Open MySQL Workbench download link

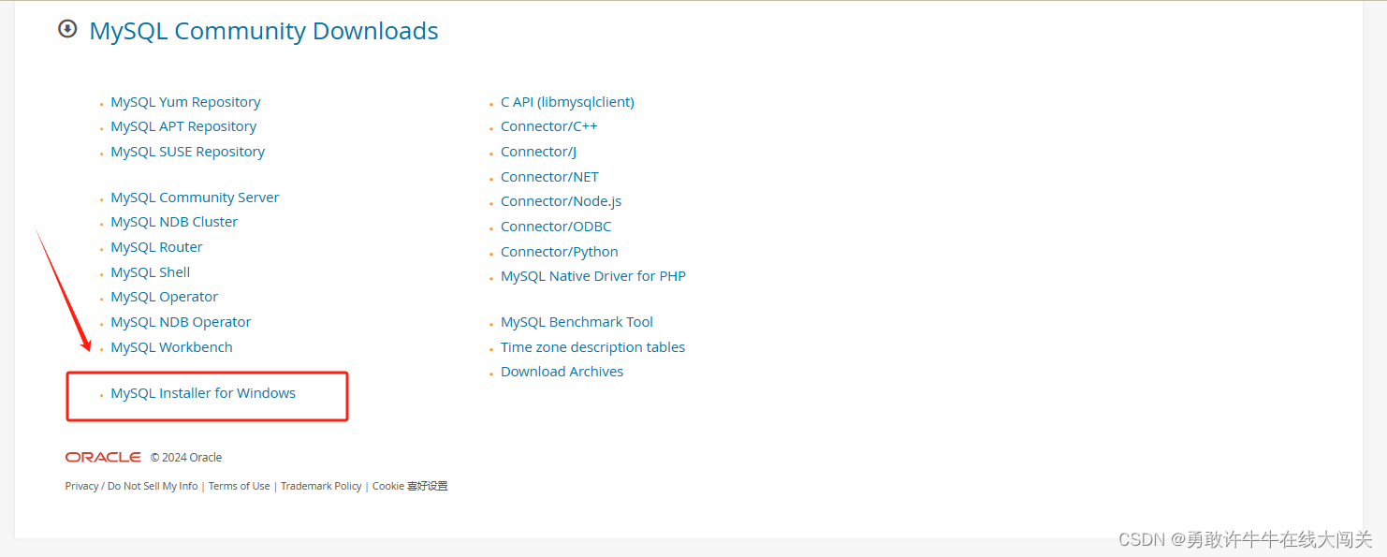click(x=171, y=347)
